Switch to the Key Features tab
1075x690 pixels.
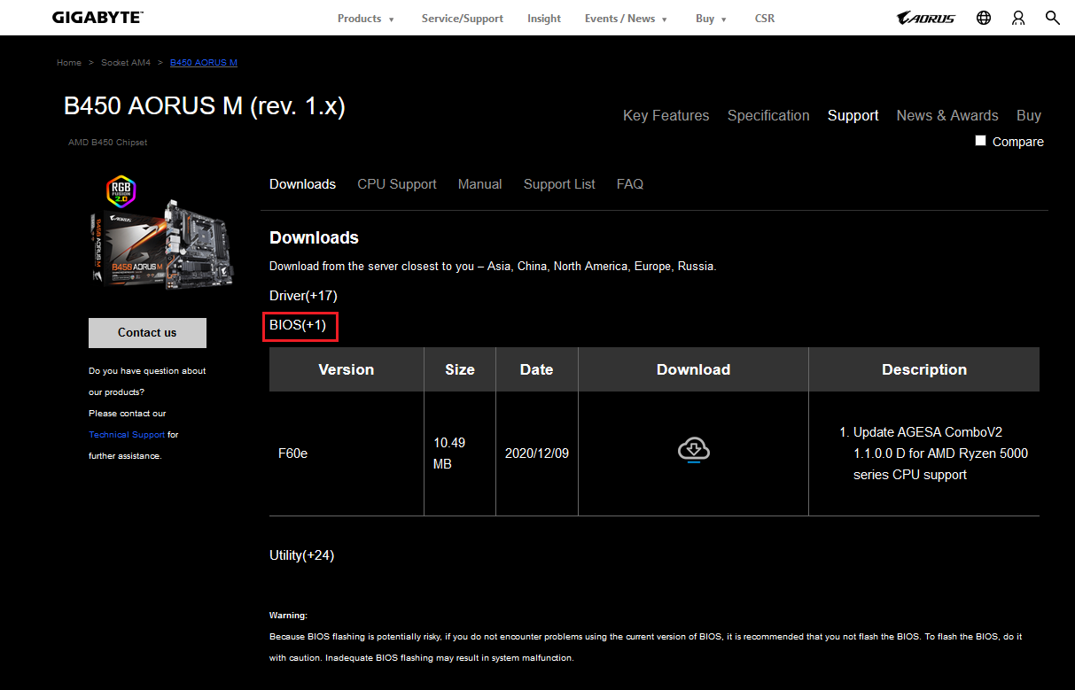coord(666,116)
